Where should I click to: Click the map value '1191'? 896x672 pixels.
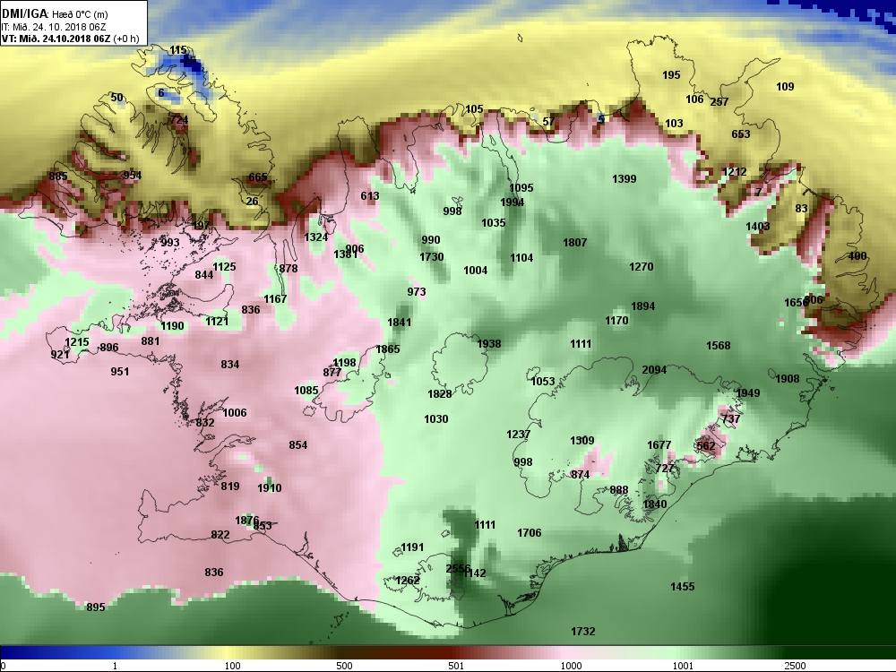(x=412, y=547)
